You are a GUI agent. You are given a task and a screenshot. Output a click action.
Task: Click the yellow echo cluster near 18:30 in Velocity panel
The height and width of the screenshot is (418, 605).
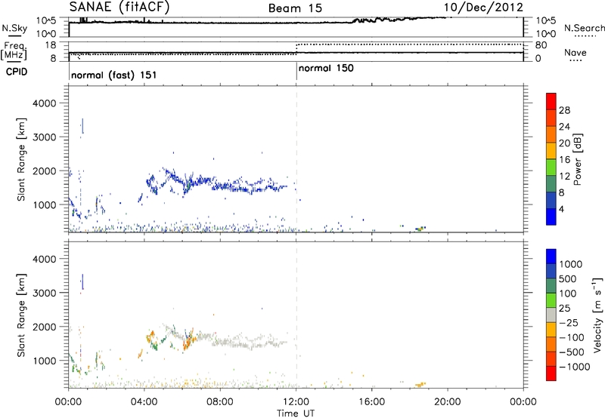coord(420,385)
